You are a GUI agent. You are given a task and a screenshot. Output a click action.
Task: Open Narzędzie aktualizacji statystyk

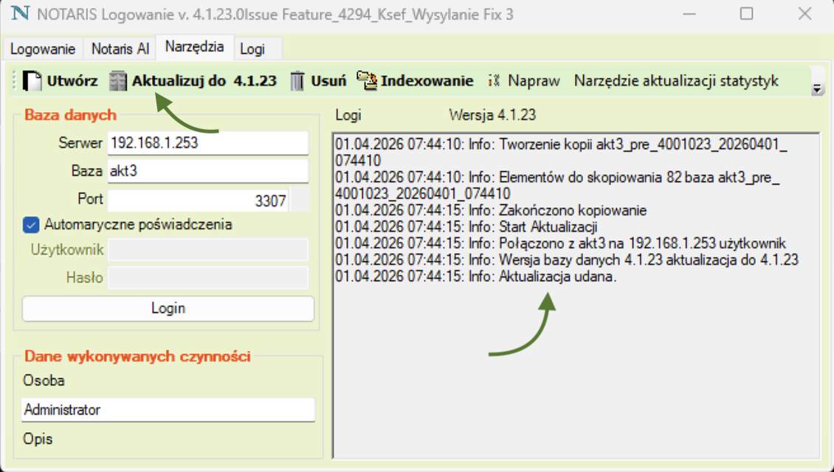[x=676, y=81]
